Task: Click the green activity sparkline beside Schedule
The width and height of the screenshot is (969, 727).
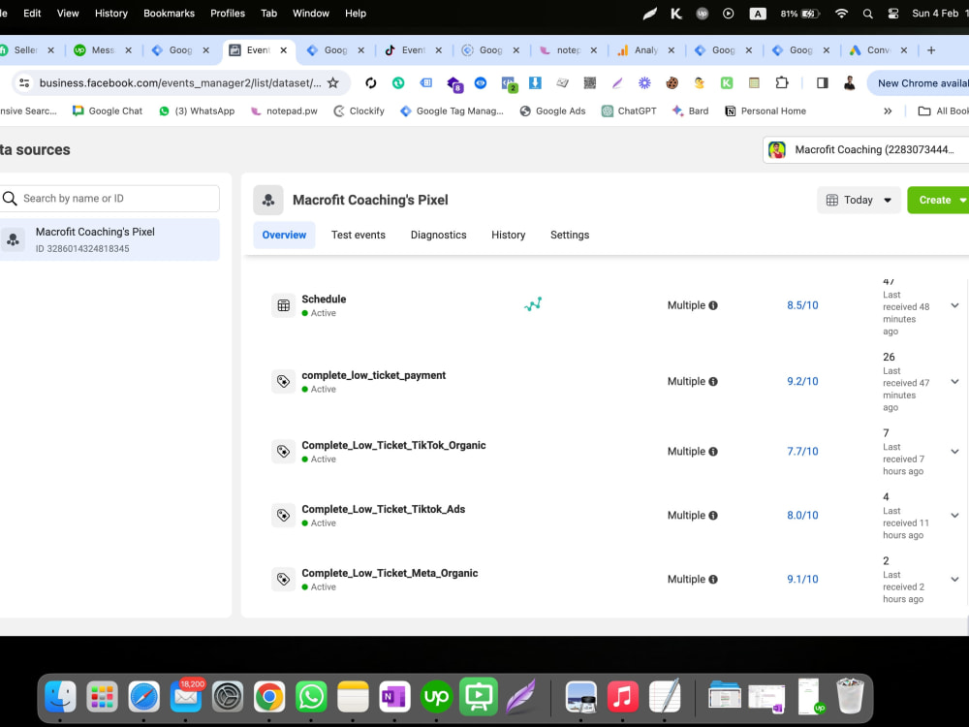Action: tap(533, 303)
